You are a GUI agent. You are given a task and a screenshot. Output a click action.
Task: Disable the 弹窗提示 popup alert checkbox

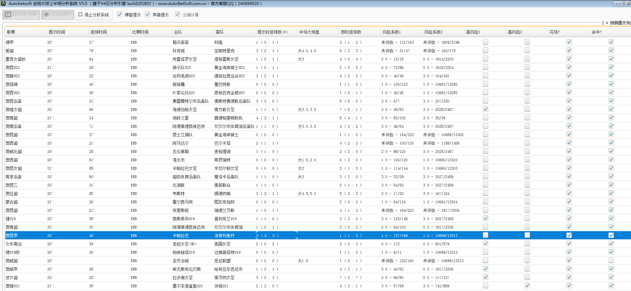click(x=120, y=15)
